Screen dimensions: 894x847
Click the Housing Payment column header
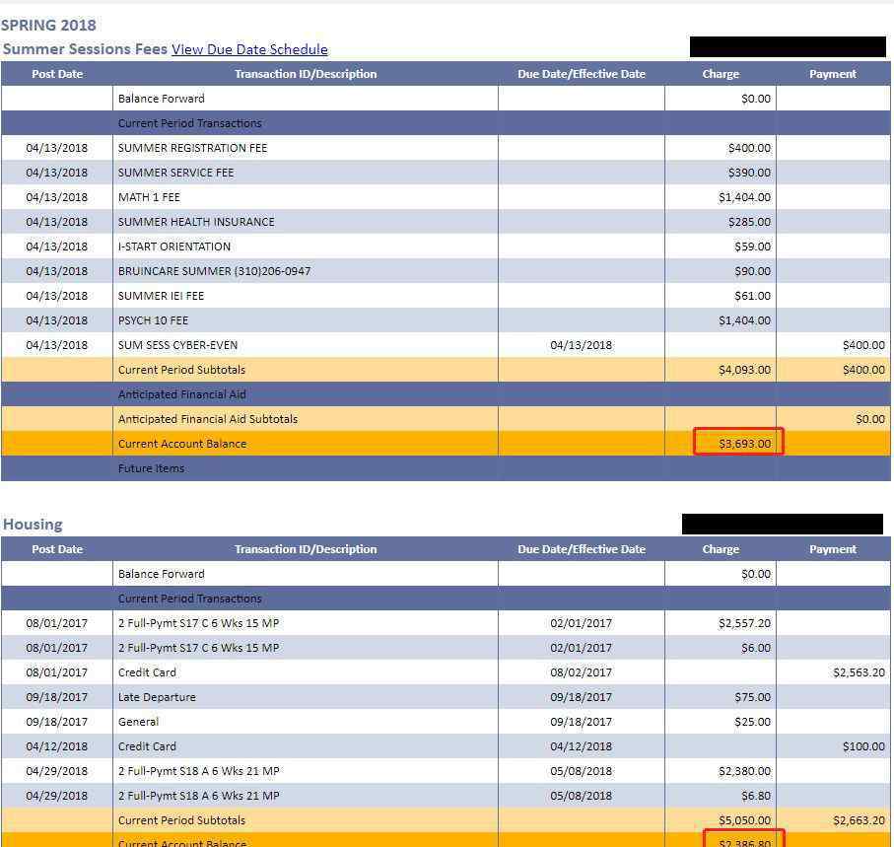tap(833, 549)
